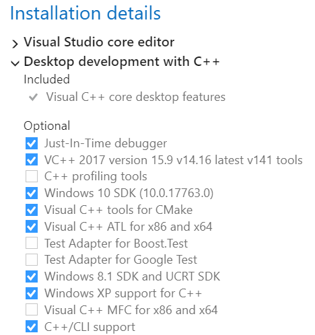Viewport: 315px width, 335px height.
Task: Enable the C++ profiling tools checkbox
Action: (32, 176)
